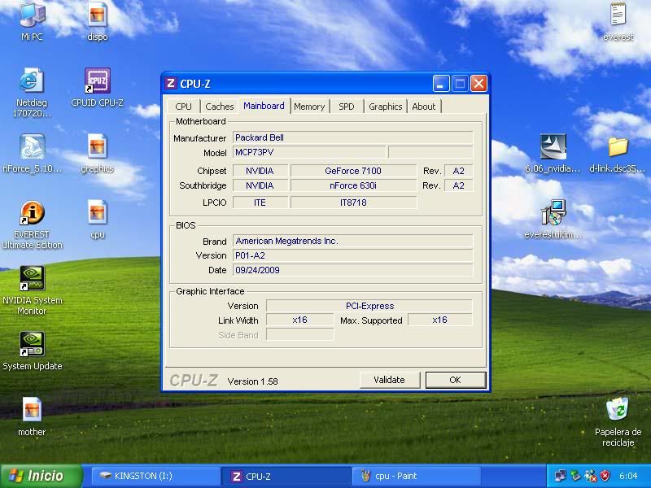Select the Mainboard tab
This screenshot has height=488, width=651.
(x=264, y=106)
